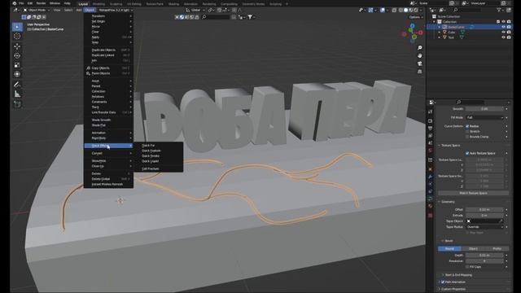Viewport: 521px width, 293px height.
Task: Click the outliner filter funnel icon
Action: pyautogui.click(x=499, y=11)
